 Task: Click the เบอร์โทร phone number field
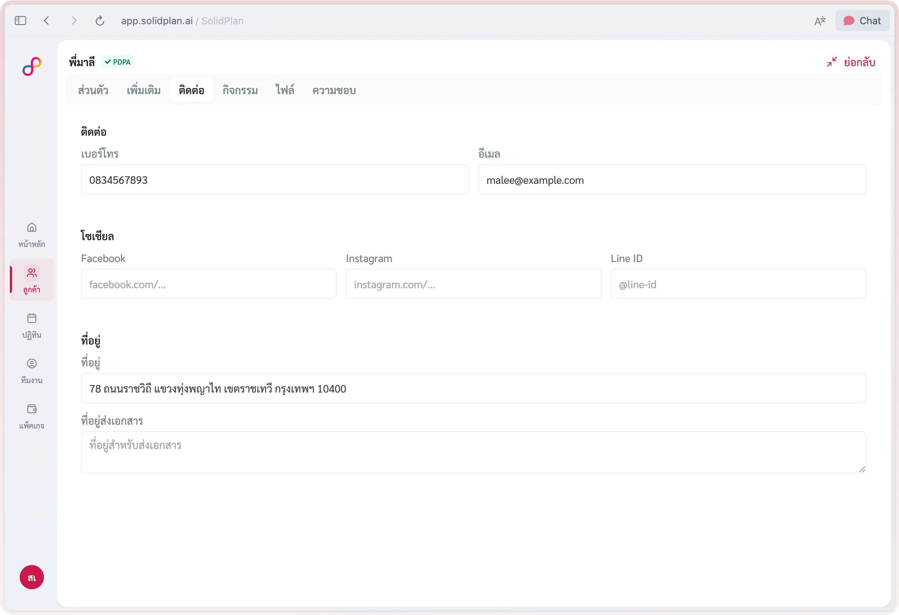[x=275, y=180]
